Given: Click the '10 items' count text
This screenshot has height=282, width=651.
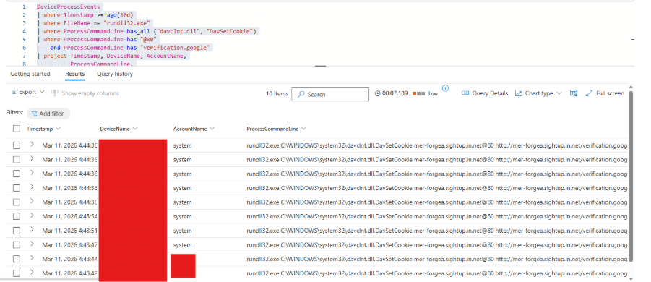Looking at the screenshot, I should (277, 94).
